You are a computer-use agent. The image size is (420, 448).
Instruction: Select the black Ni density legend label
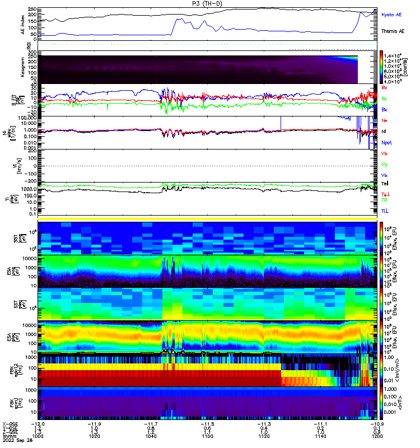(x=384, y=132)
